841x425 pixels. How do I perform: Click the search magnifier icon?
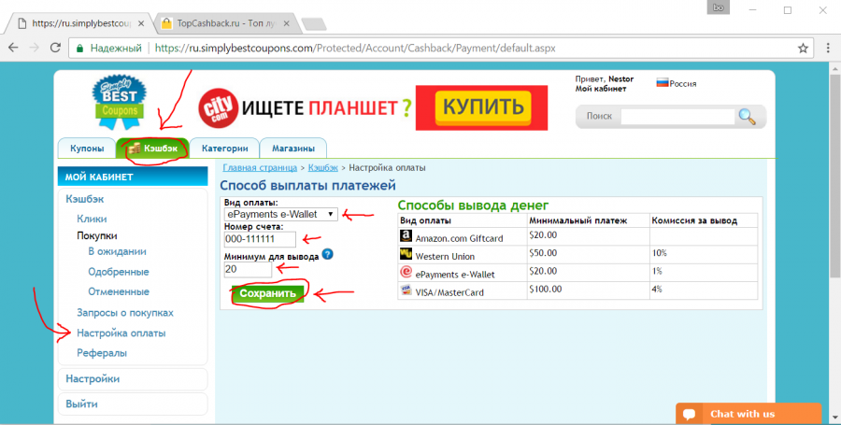coord(747,117)
